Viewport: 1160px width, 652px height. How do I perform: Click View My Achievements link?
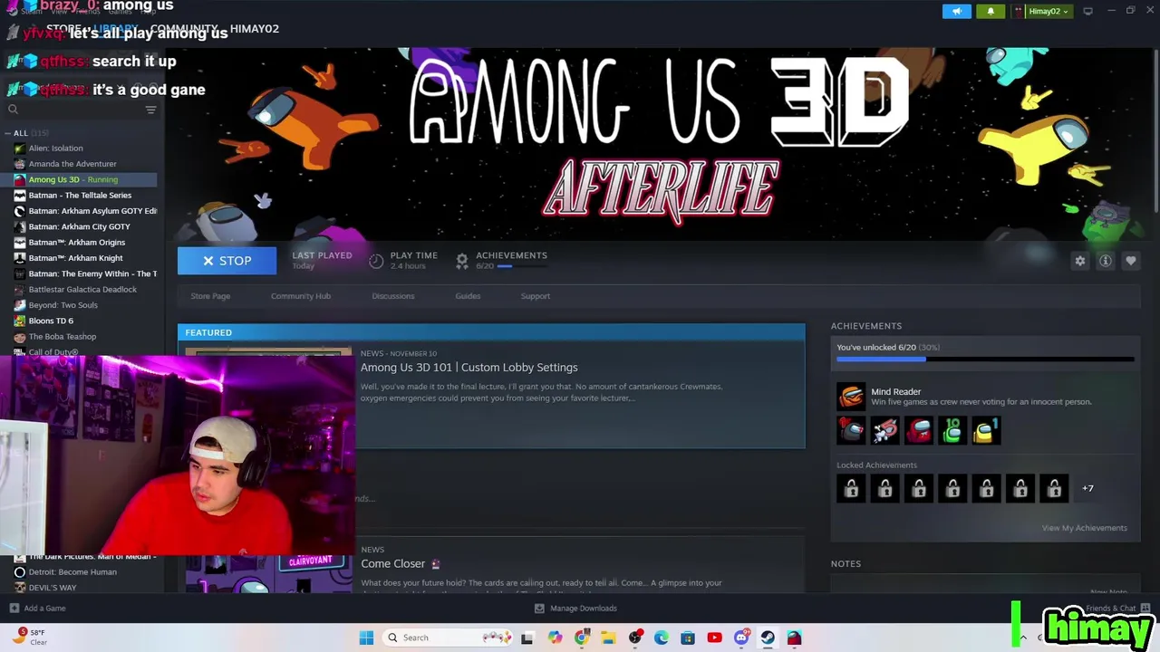coord(1085,528)
